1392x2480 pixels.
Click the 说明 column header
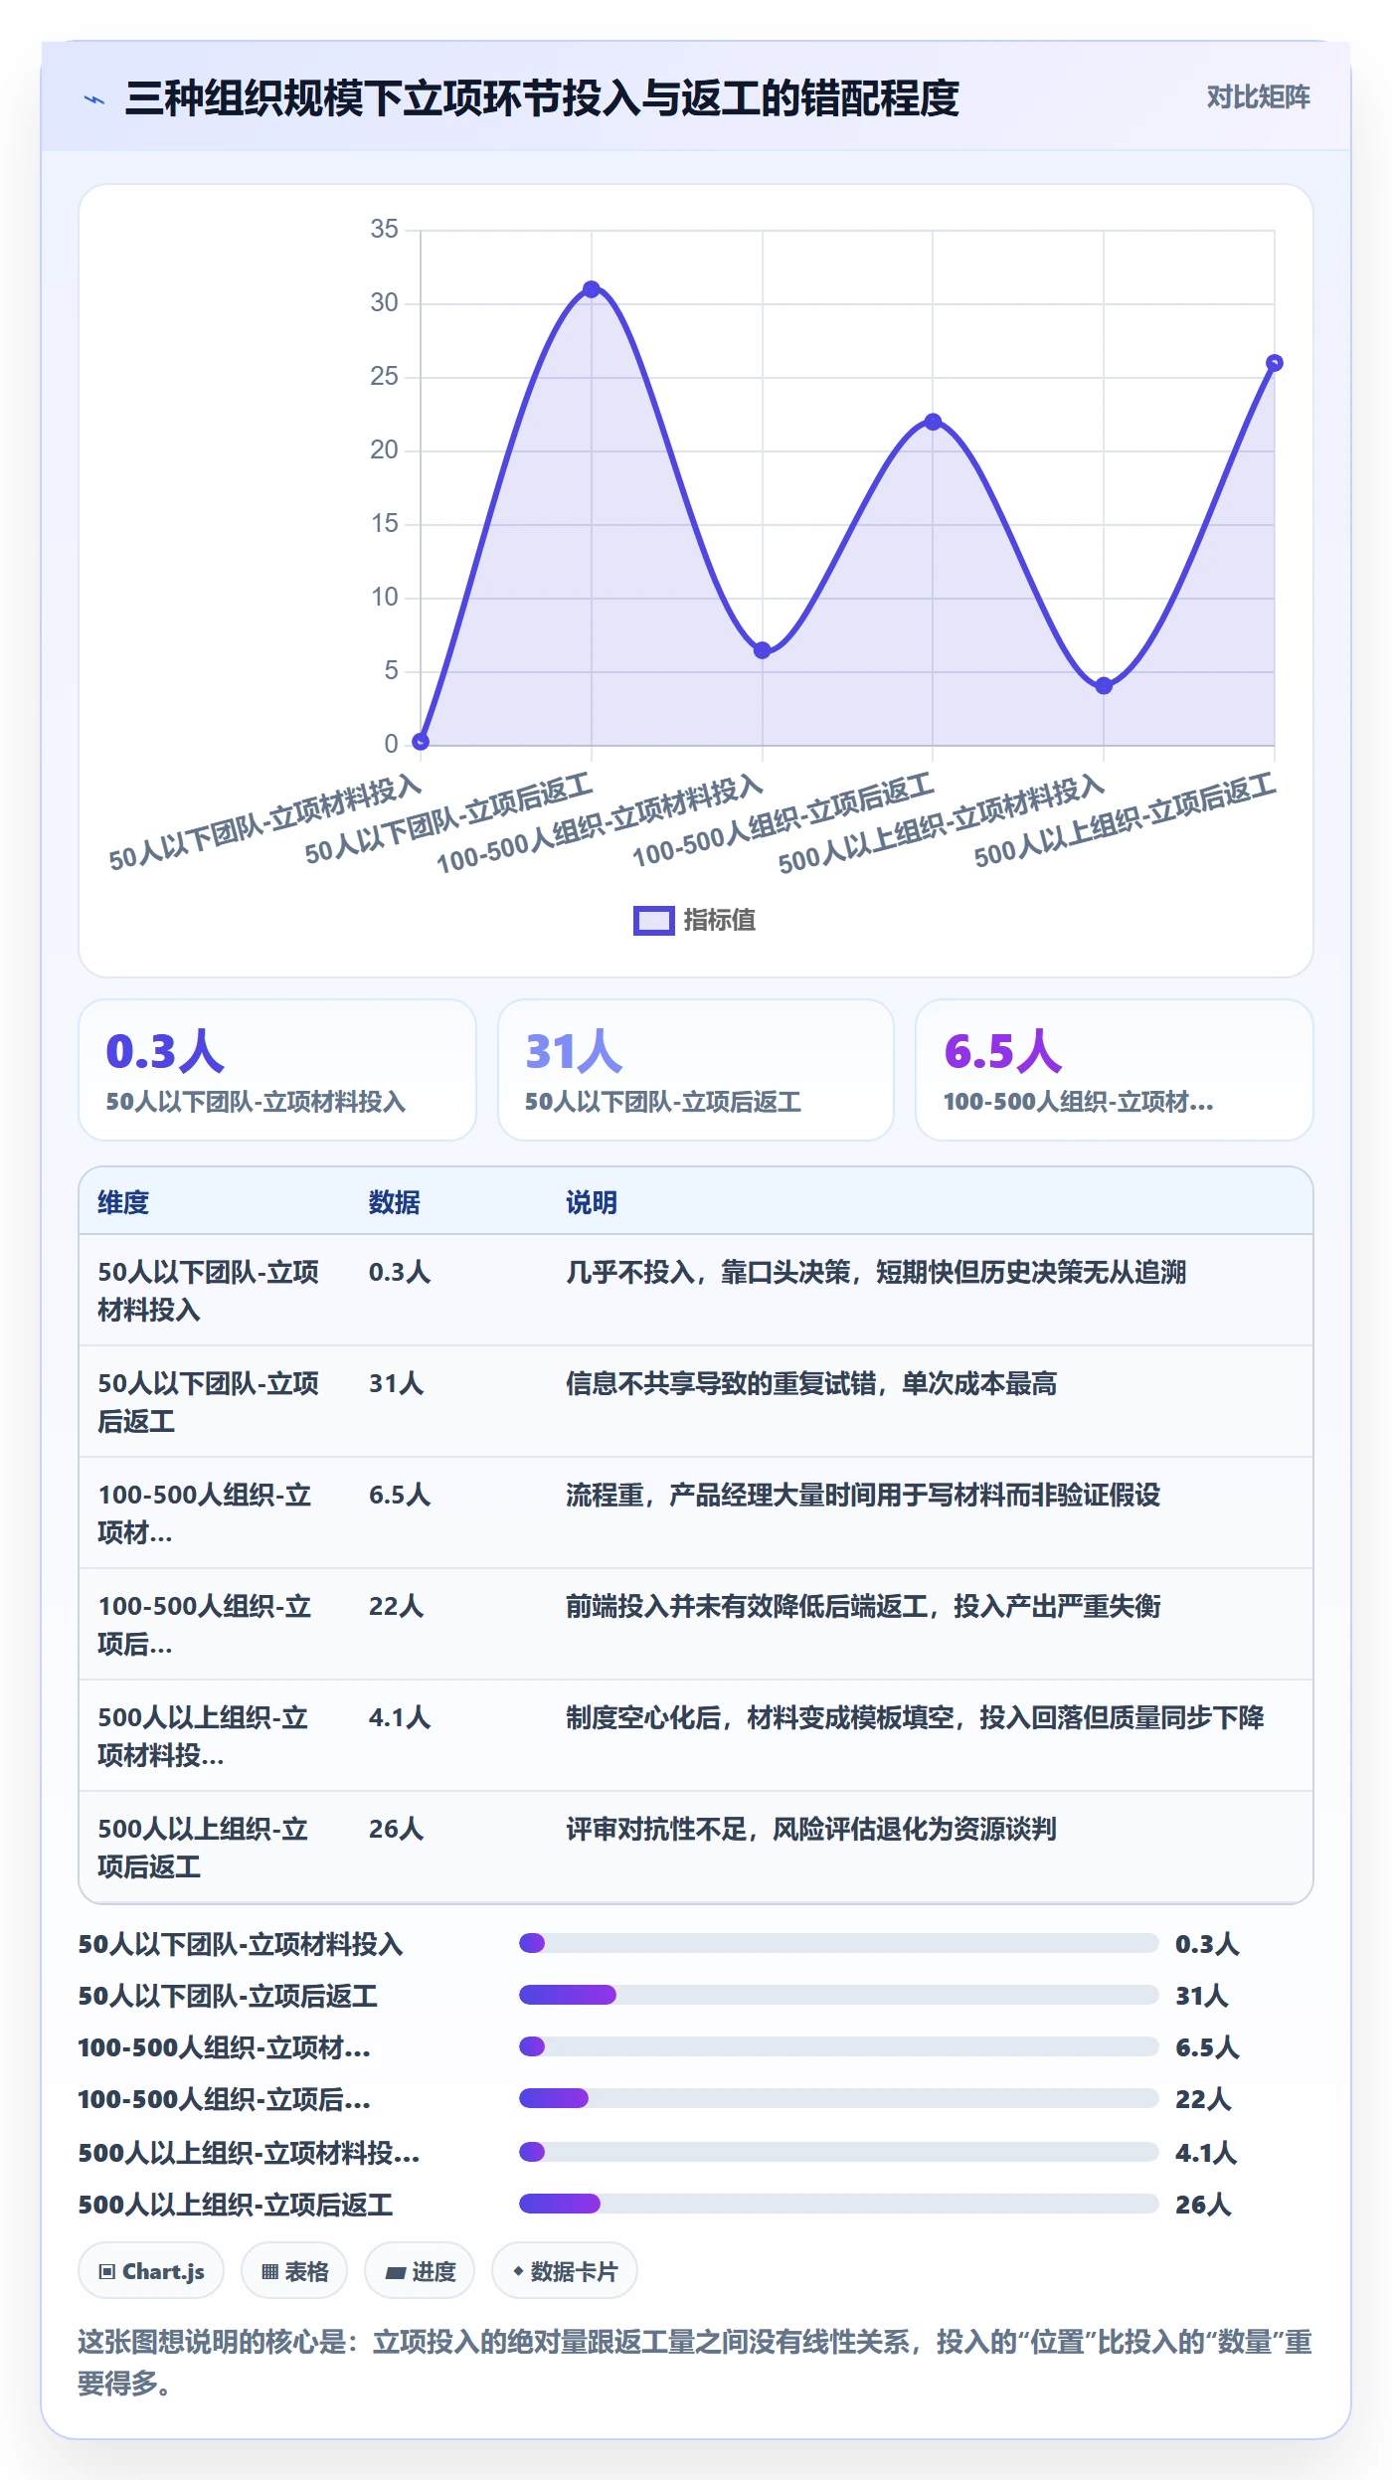(x=592, y=1202)
